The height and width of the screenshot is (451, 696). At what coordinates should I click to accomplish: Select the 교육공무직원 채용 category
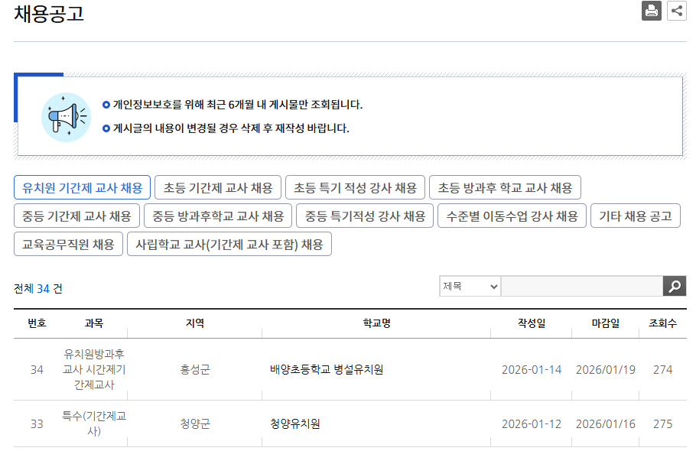68,243
